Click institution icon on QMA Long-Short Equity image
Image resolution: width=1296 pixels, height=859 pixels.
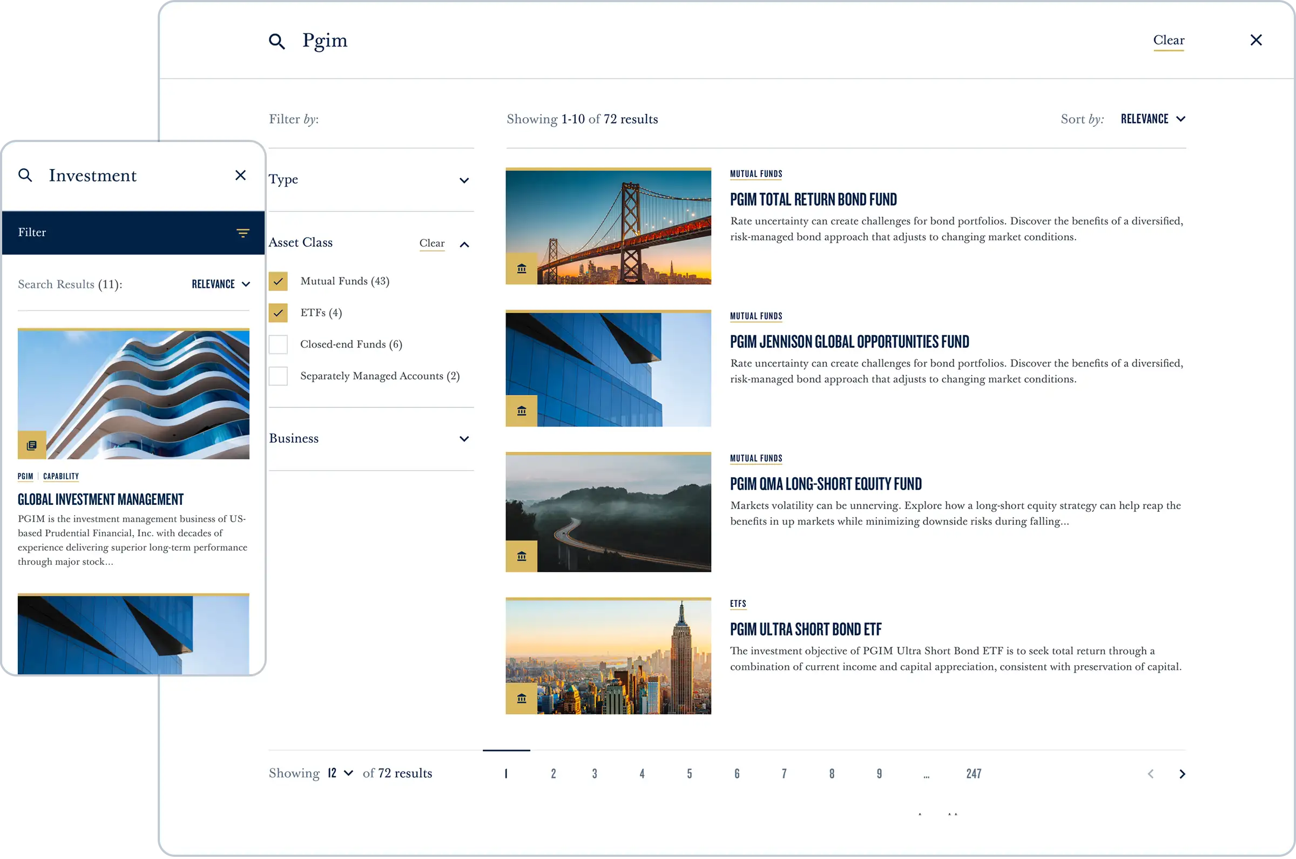[522, 557]
